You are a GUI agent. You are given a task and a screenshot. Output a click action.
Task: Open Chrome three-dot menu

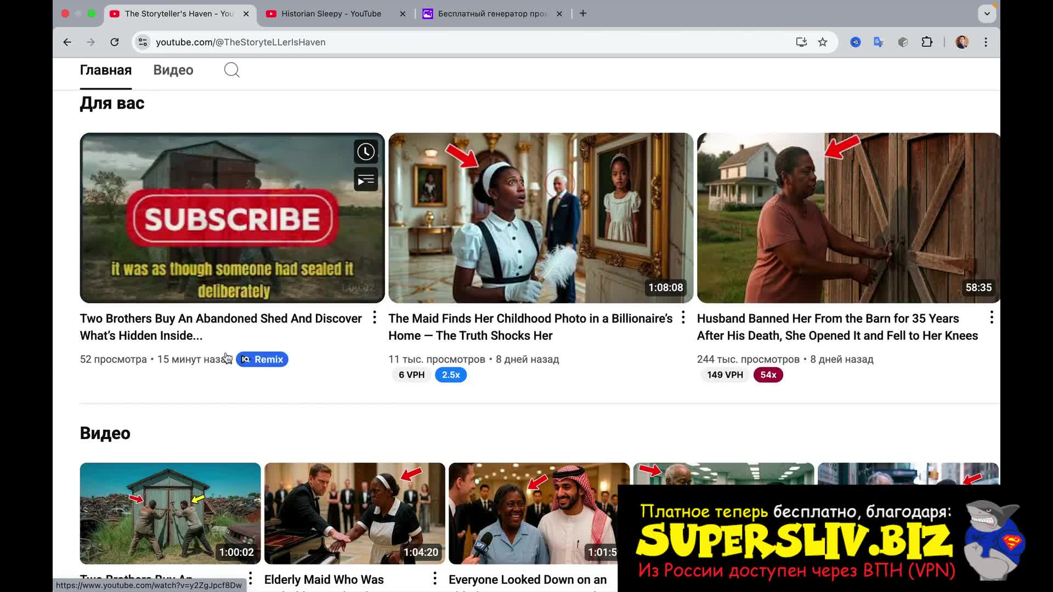pos(986,42)
